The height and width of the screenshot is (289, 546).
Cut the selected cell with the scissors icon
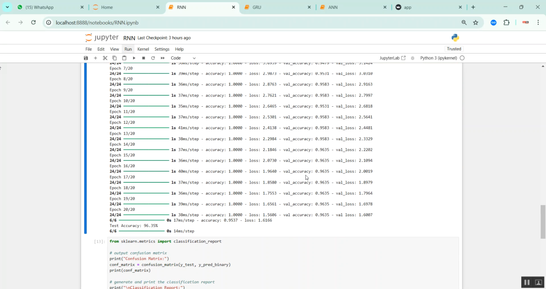[105, 58]
